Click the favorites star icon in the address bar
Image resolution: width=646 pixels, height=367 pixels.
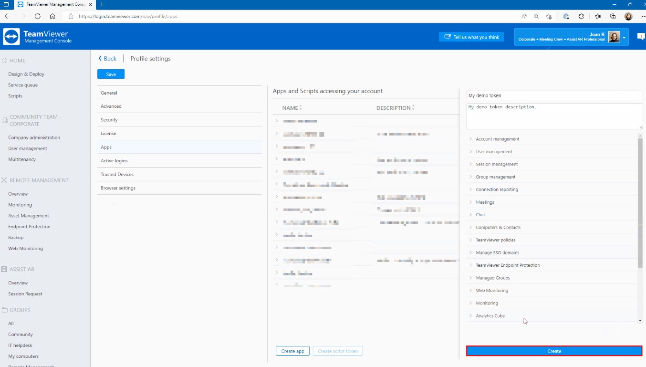point(549,16)
